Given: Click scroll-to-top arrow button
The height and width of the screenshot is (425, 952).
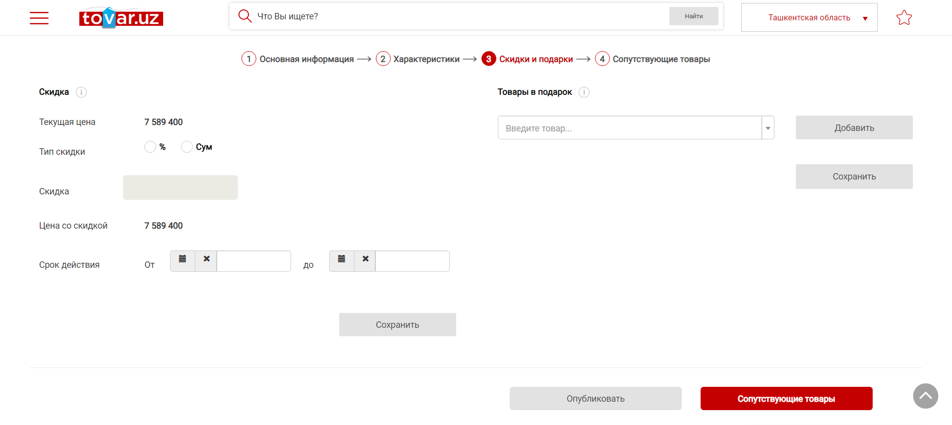Looking at the screenshot, I should pyautogui.click(x=925, y=396).
